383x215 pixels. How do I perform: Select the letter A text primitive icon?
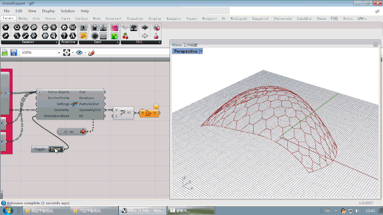coord(72,36)
